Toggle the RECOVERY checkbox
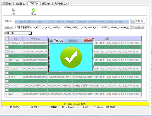The width and height of the screenshot is (152, 116). pyautogui.click(x=7, y=64)
